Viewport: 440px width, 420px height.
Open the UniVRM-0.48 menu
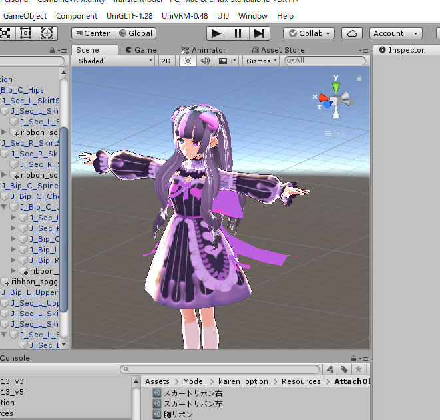[184, 16]
